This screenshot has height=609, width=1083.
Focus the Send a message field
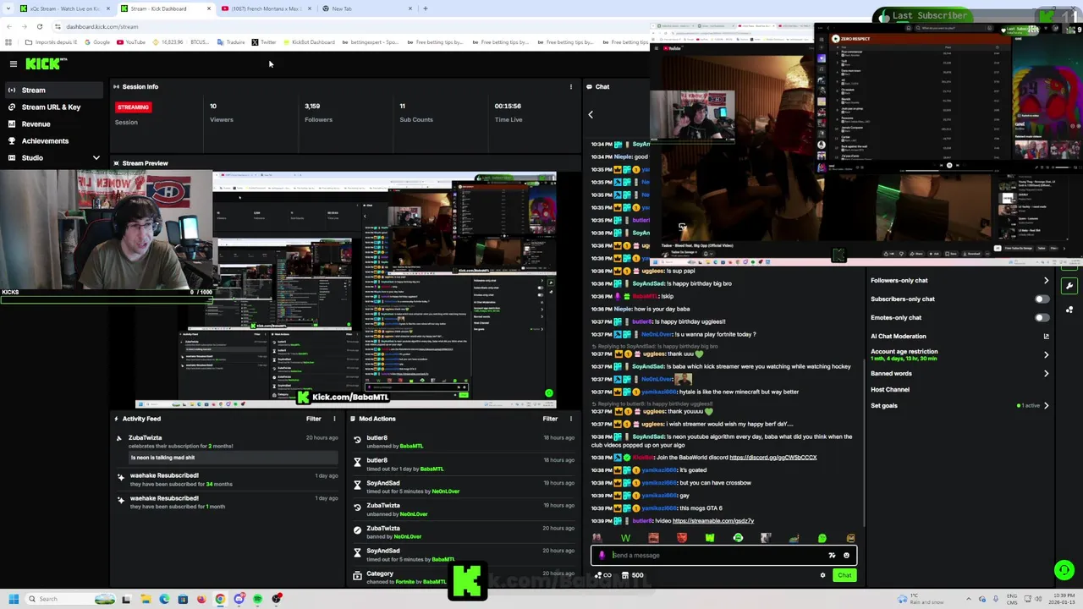[723, 555]
